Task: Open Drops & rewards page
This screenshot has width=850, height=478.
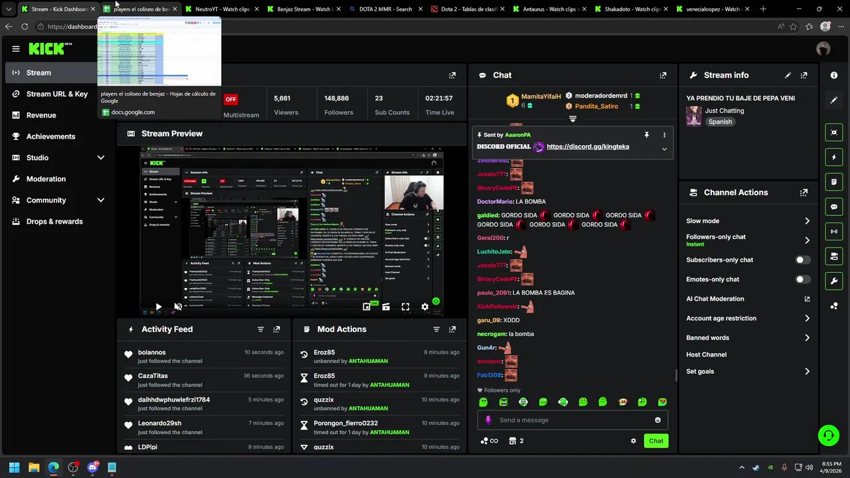Action: click(x=56, y=222)
